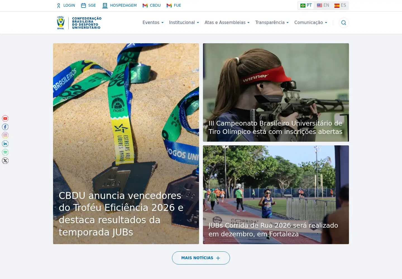The image size is (402, 279).
Task: Open the Transparência dropdown
Action: click(x=272, y=23)
